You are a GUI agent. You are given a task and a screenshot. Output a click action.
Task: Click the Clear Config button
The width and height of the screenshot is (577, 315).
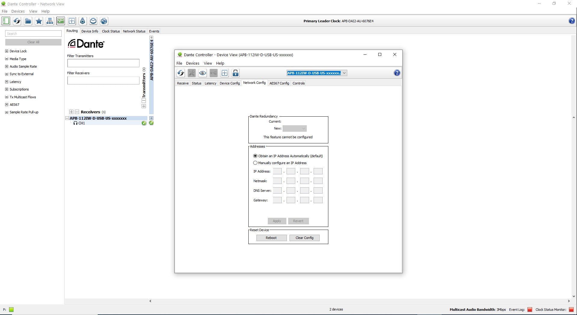(304, 238)
